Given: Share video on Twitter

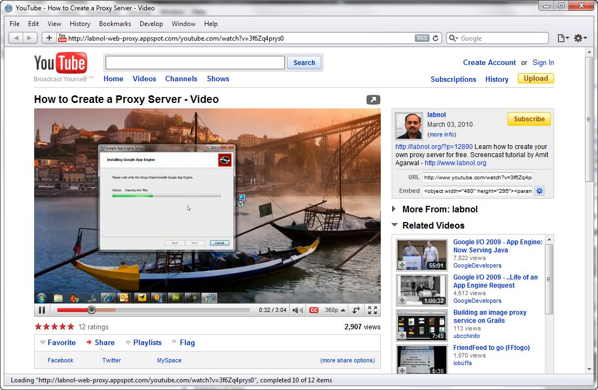Looking at the screenshot, I should [112, 360].
